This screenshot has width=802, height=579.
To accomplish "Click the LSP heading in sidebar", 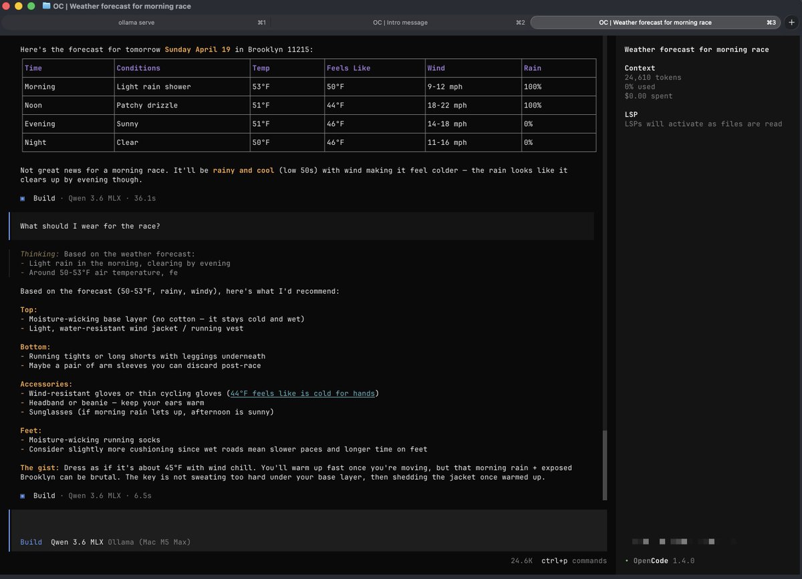I will pyautogui.click(x=631, y=115).
